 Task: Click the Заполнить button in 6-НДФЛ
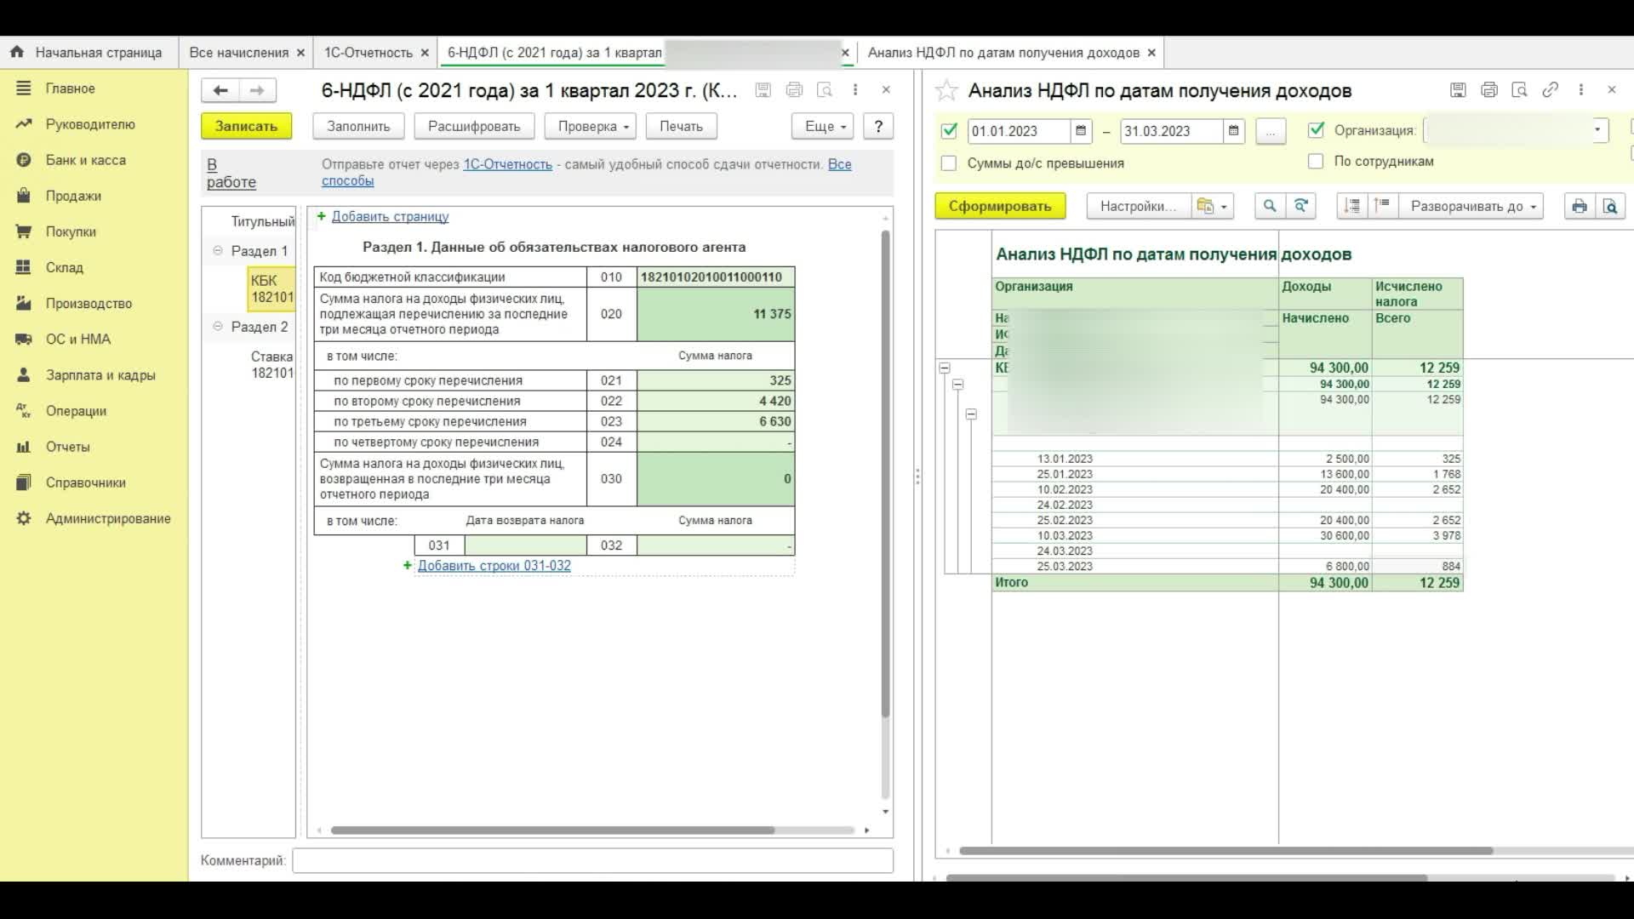358,126
